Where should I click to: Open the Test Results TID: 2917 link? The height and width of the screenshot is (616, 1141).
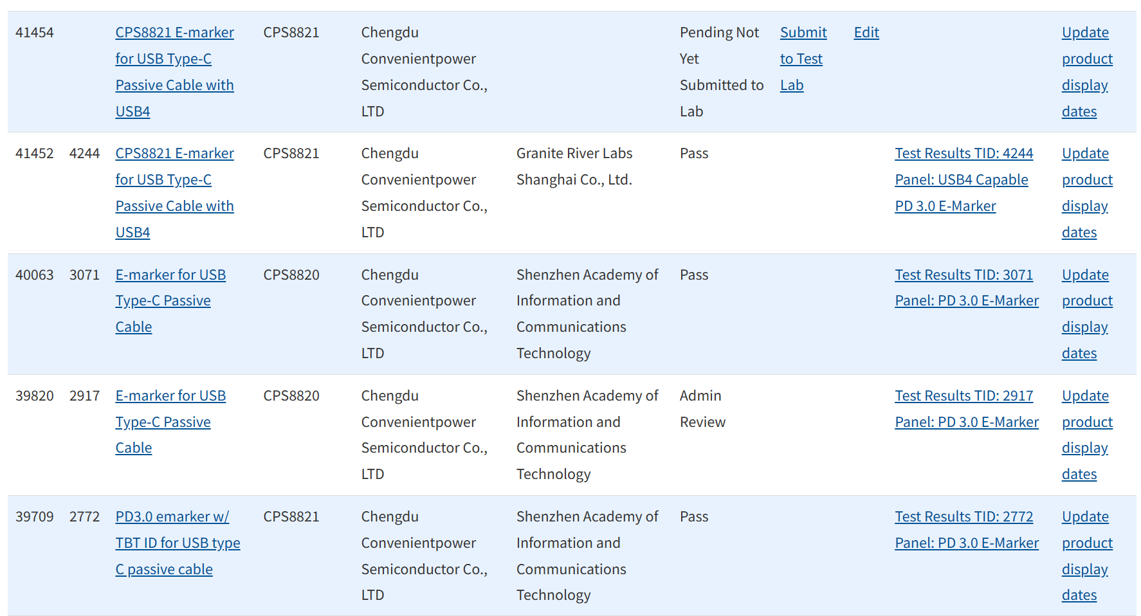click(x=963, y=395)
